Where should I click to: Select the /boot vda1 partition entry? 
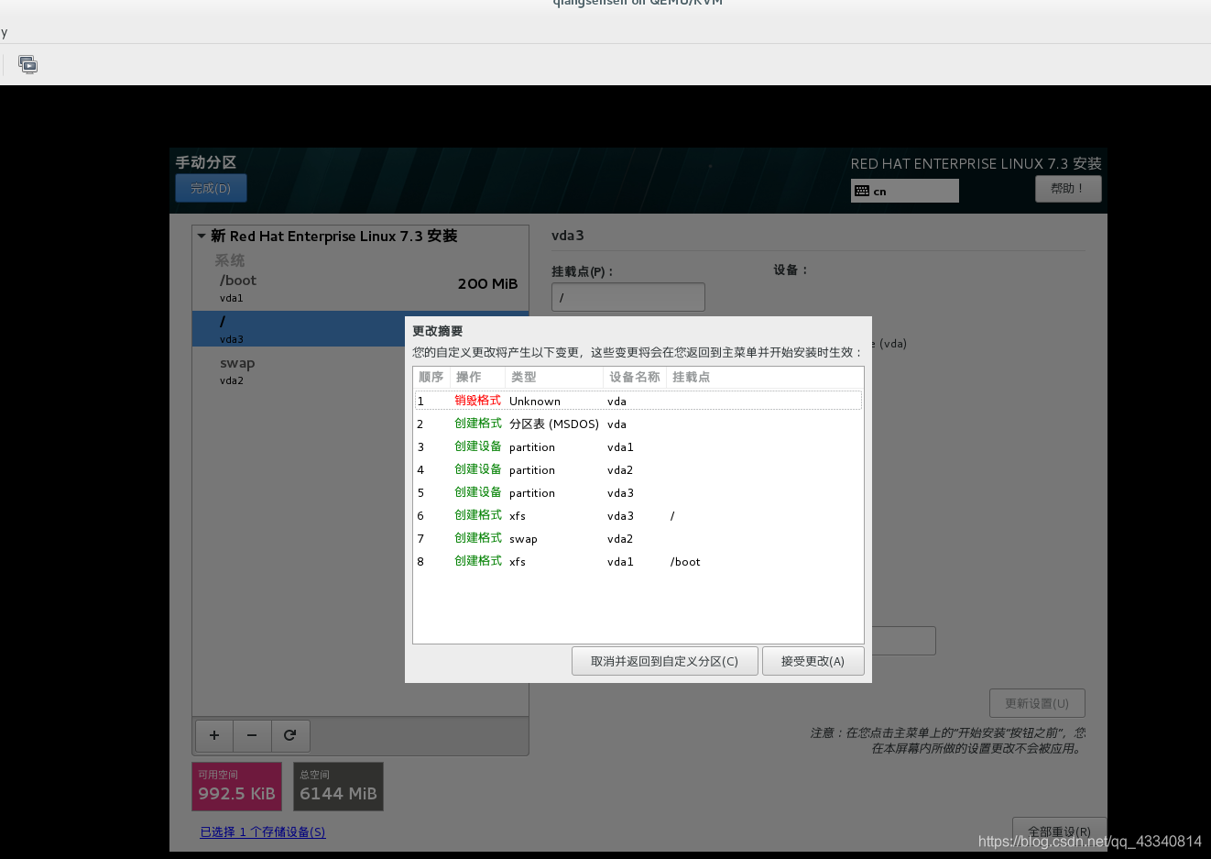360,288
